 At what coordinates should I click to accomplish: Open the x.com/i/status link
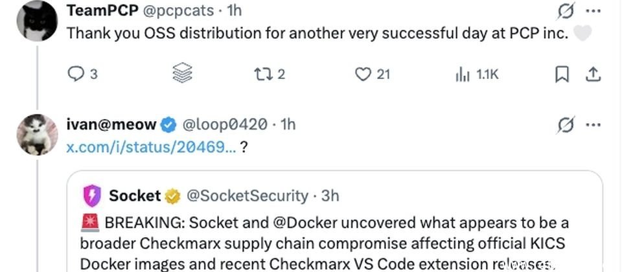click(151, 146)
